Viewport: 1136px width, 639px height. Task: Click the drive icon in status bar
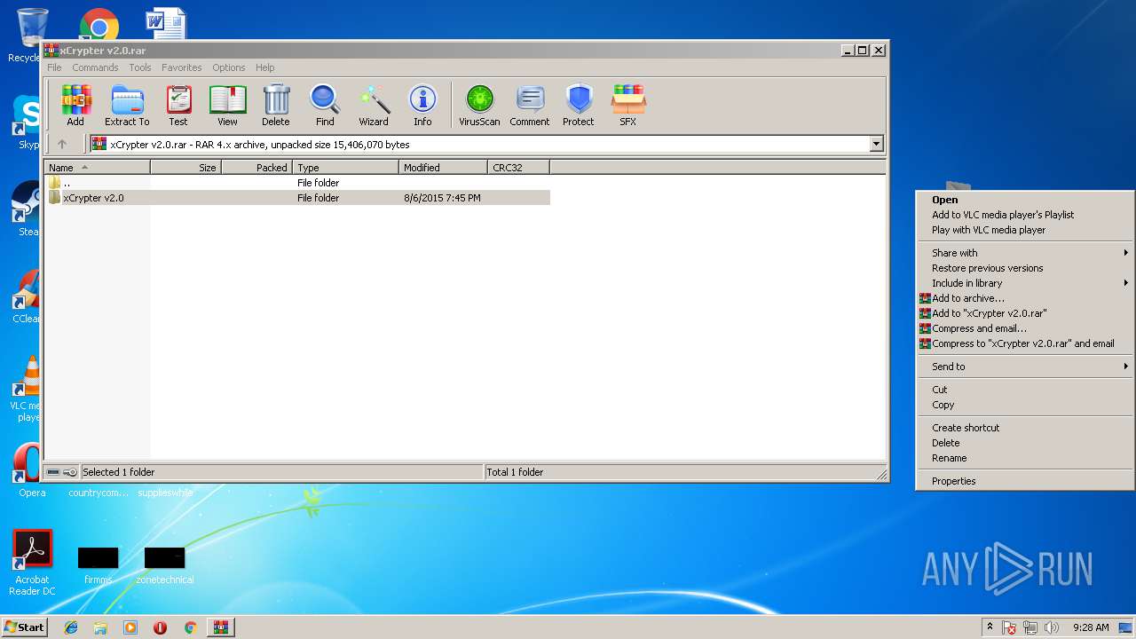coord(53,472)
